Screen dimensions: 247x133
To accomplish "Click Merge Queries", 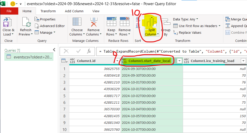I will tap(236, 19).
